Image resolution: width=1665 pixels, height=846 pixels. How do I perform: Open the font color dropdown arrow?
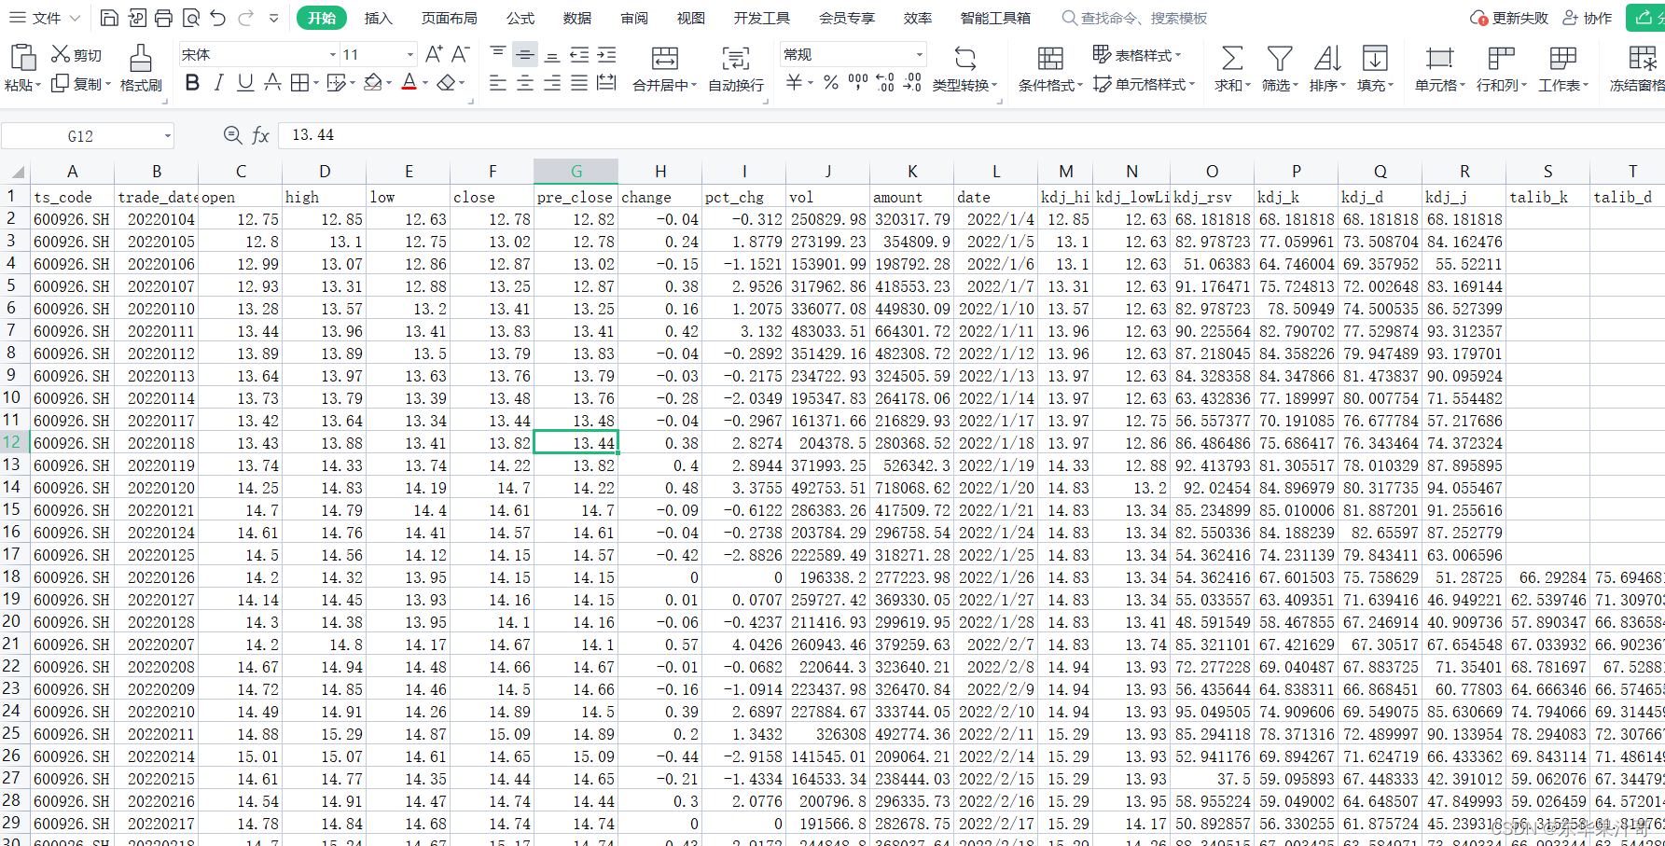tap(425, 84)
